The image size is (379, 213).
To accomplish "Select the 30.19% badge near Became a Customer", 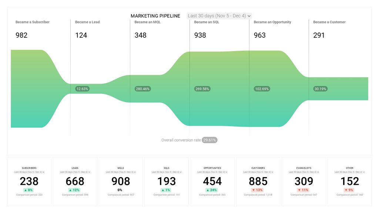I will 320,89.
